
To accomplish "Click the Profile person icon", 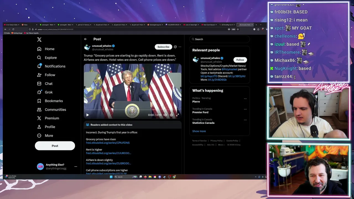I will coord(39,127).
